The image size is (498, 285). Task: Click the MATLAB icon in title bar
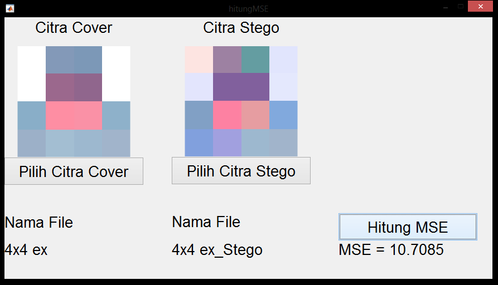pos(10,8)
